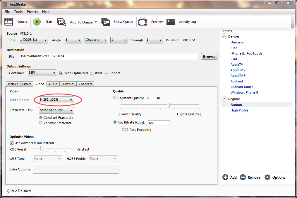The width and height of the screenshot is (297, 198).
Task: Open the Chapters mode dropdown
Action: 96,40
